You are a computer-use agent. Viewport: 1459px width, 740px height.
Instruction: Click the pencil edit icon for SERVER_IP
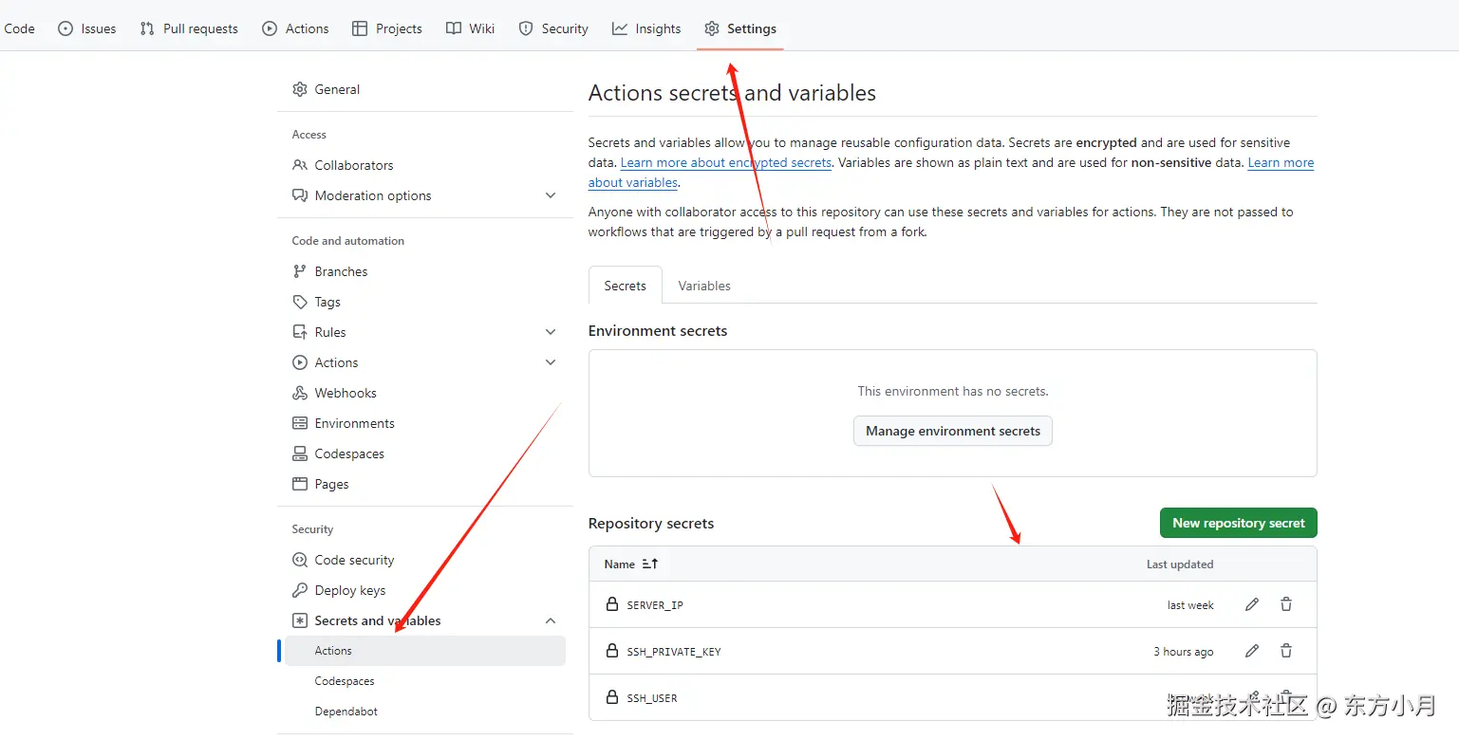point(1252,604)
